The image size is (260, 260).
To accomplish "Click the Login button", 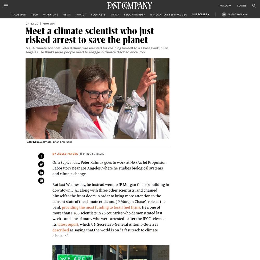I will pyautogui.click(x=242, y=6).
